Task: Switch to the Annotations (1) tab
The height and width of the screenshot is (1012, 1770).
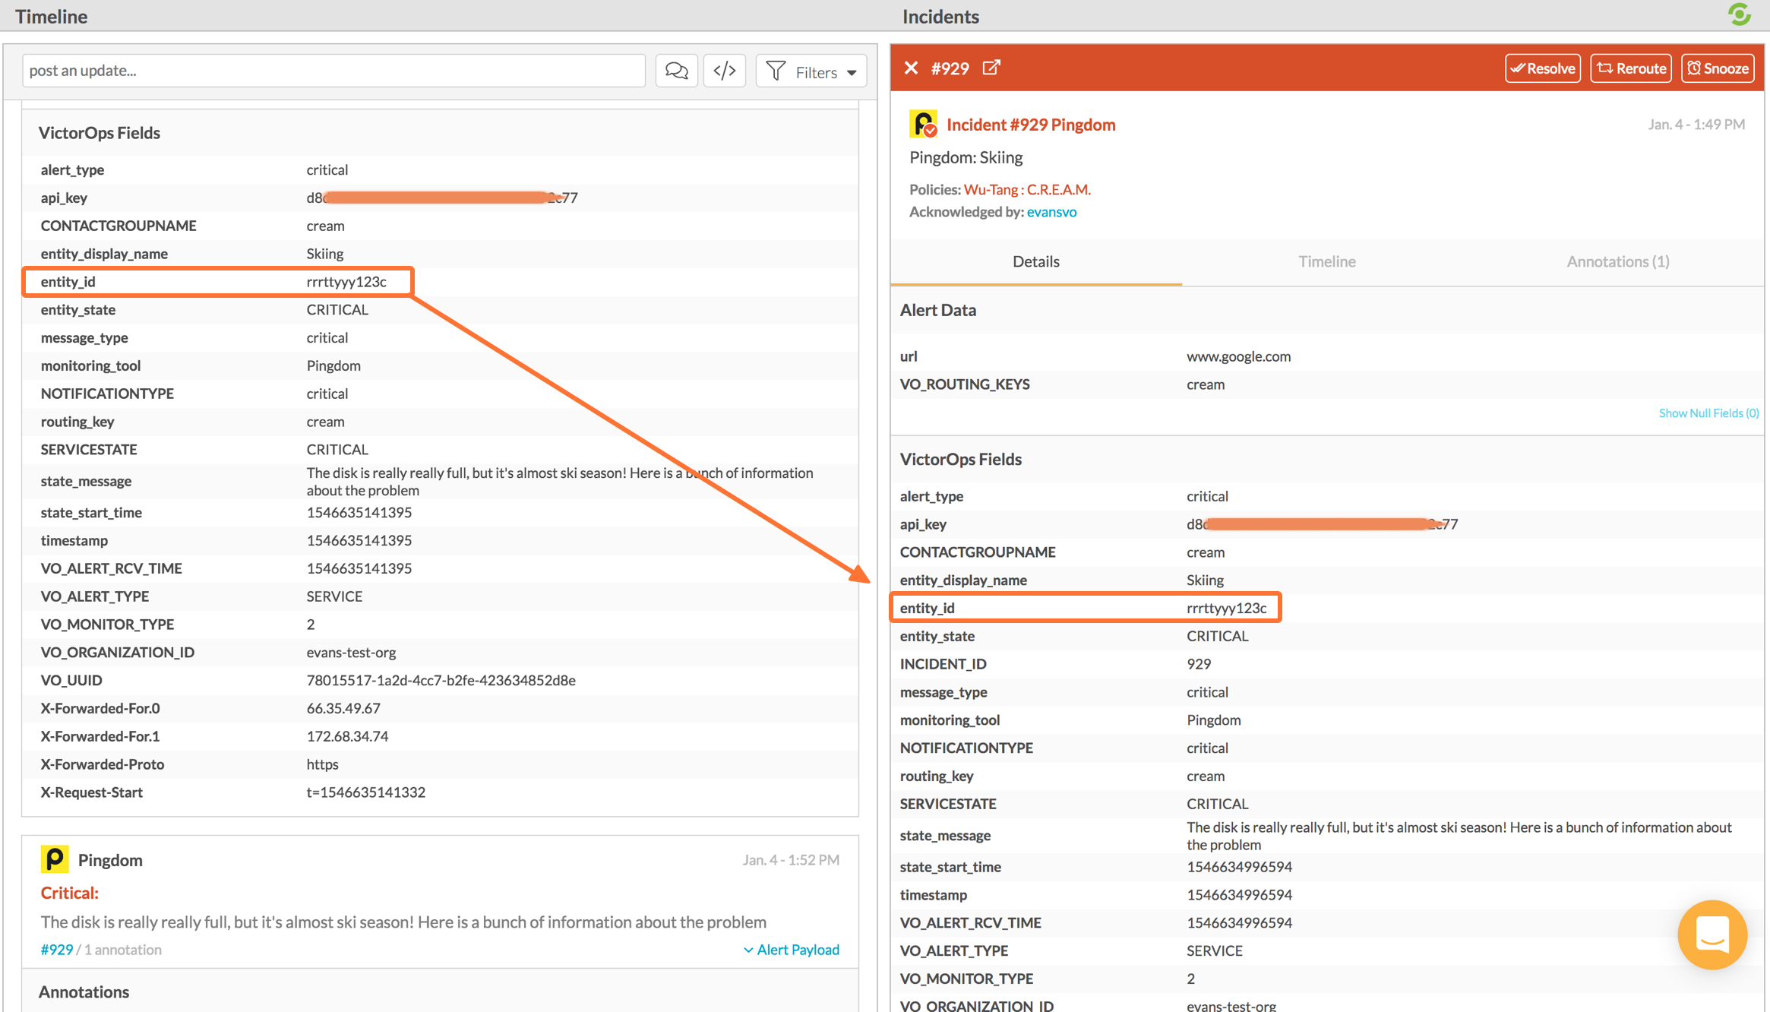Action: pyautogui.click(x=1618, y=261)
